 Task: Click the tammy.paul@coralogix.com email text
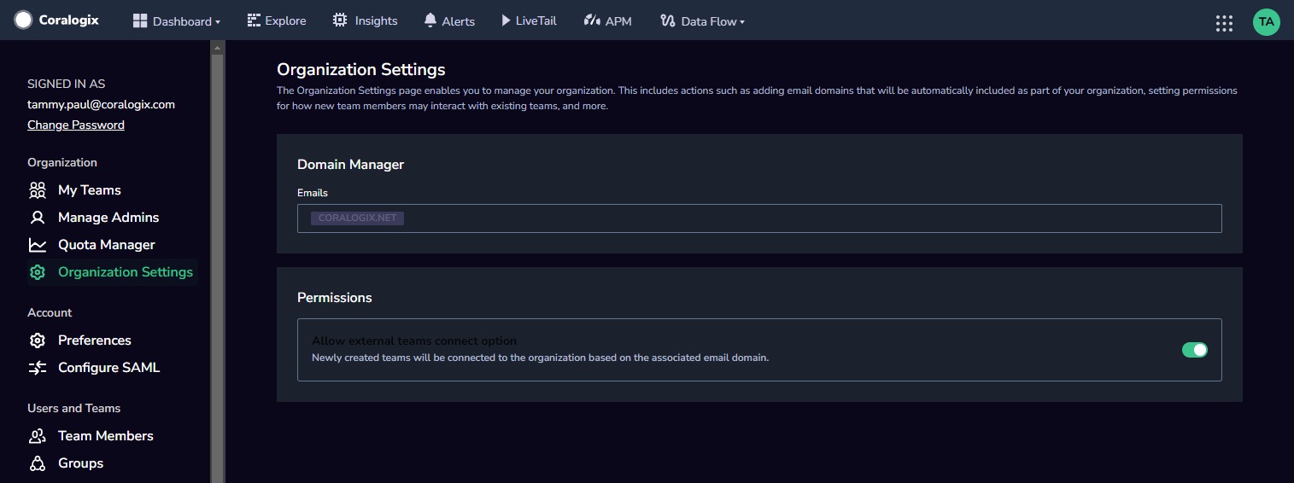pos(101,104)
